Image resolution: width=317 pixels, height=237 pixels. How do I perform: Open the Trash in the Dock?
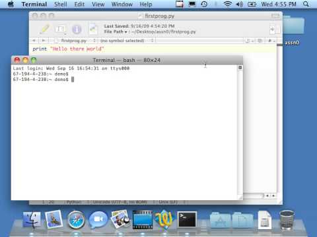[287, 220]
